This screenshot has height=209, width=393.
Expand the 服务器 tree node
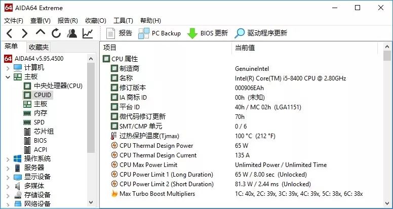[8, 168]
